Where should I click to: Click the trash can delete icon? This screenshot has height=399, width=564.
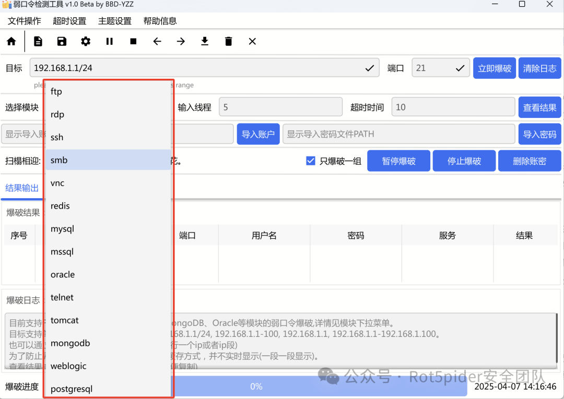point(228,41)
